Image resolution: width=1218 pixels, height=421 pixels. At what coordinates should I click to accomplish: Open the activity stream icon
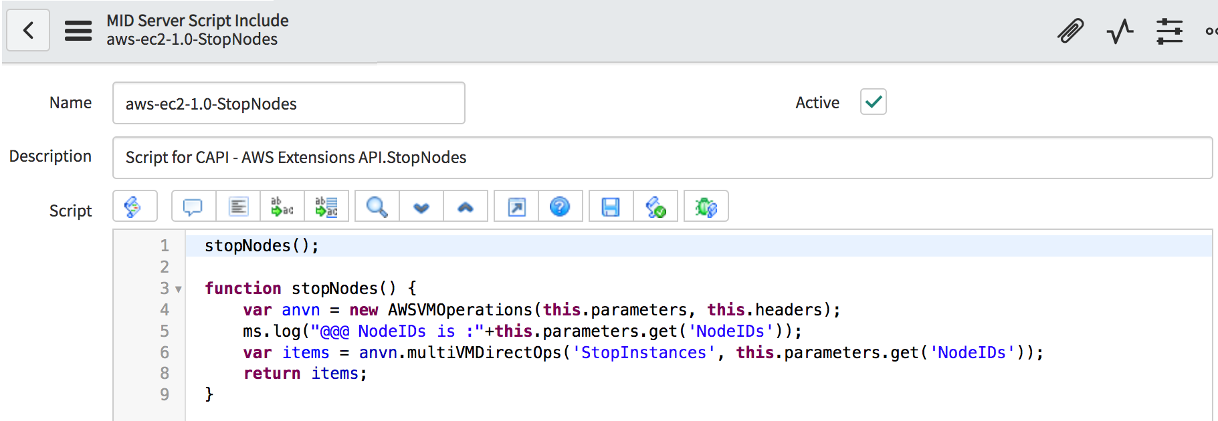pyautogui.click(x=1120, y=31)
